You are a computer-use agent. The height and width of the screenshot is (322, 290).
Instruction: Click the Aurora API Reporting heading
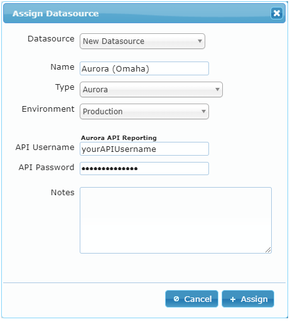(x=119, y=138)
